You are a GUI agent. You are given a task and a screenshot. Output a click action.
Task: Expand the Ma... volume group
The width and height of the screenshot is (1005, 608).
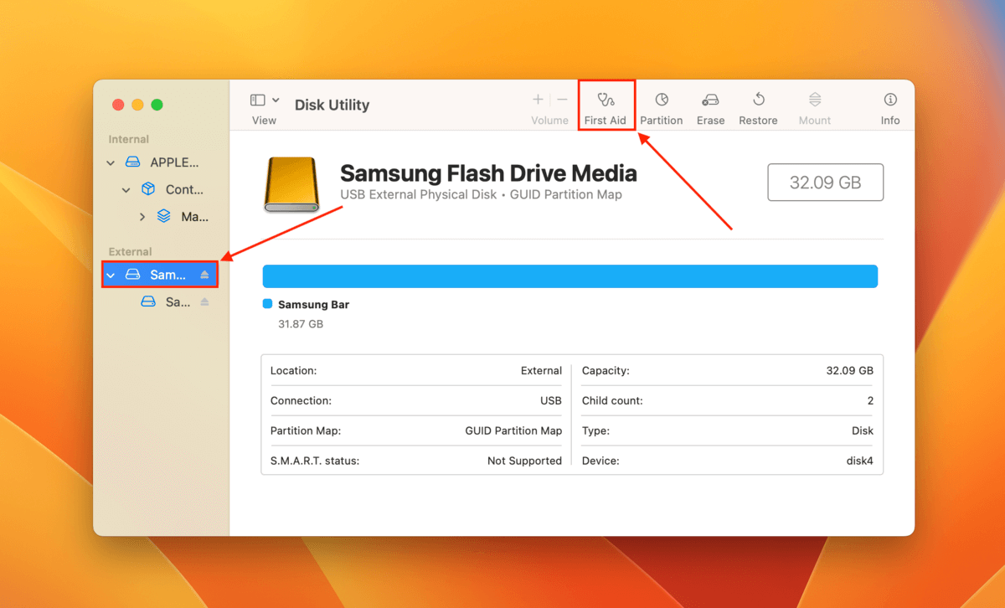point(142,217)
